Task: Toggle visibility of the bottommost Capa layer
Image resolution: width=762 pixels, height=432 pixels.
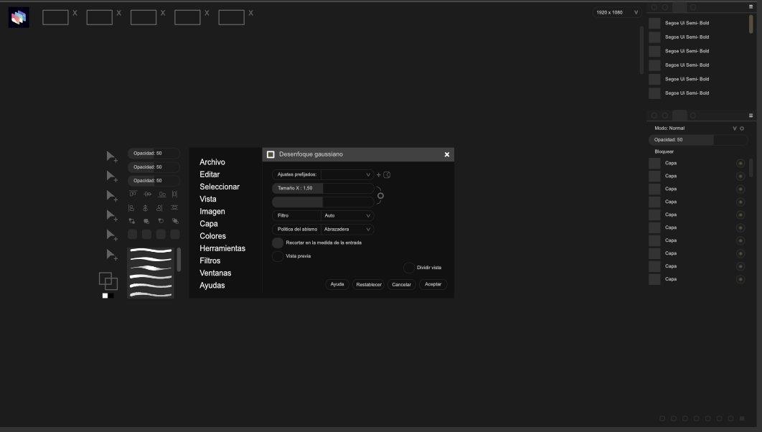Action: point(740,279)
